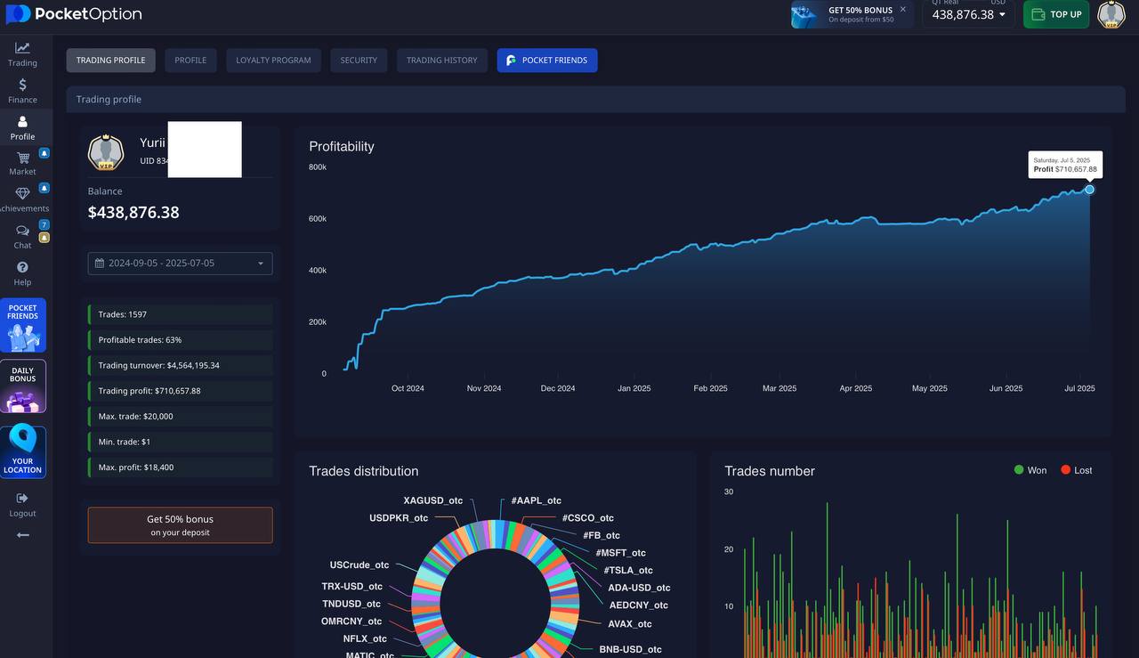This screenshot has width=1139, height=658.
Task: Open the Security tab
Action: (x=359, y=61)
